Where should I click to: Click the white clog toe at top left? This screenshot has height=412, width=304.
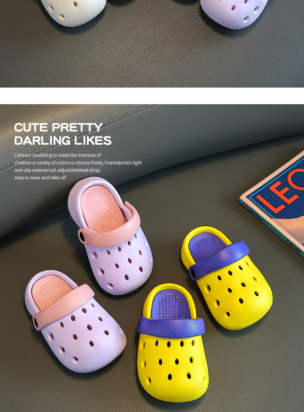coord(73,12)
